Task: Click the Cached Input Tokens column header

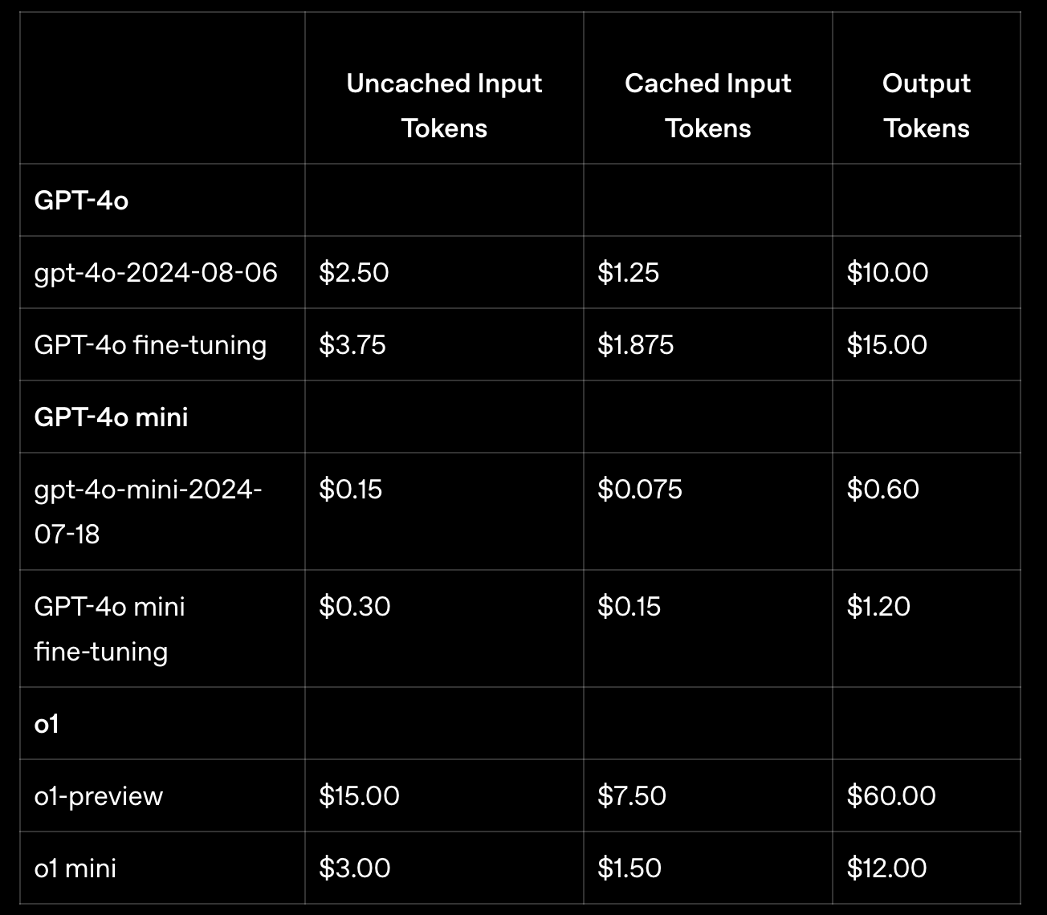Action: point(707,105)
